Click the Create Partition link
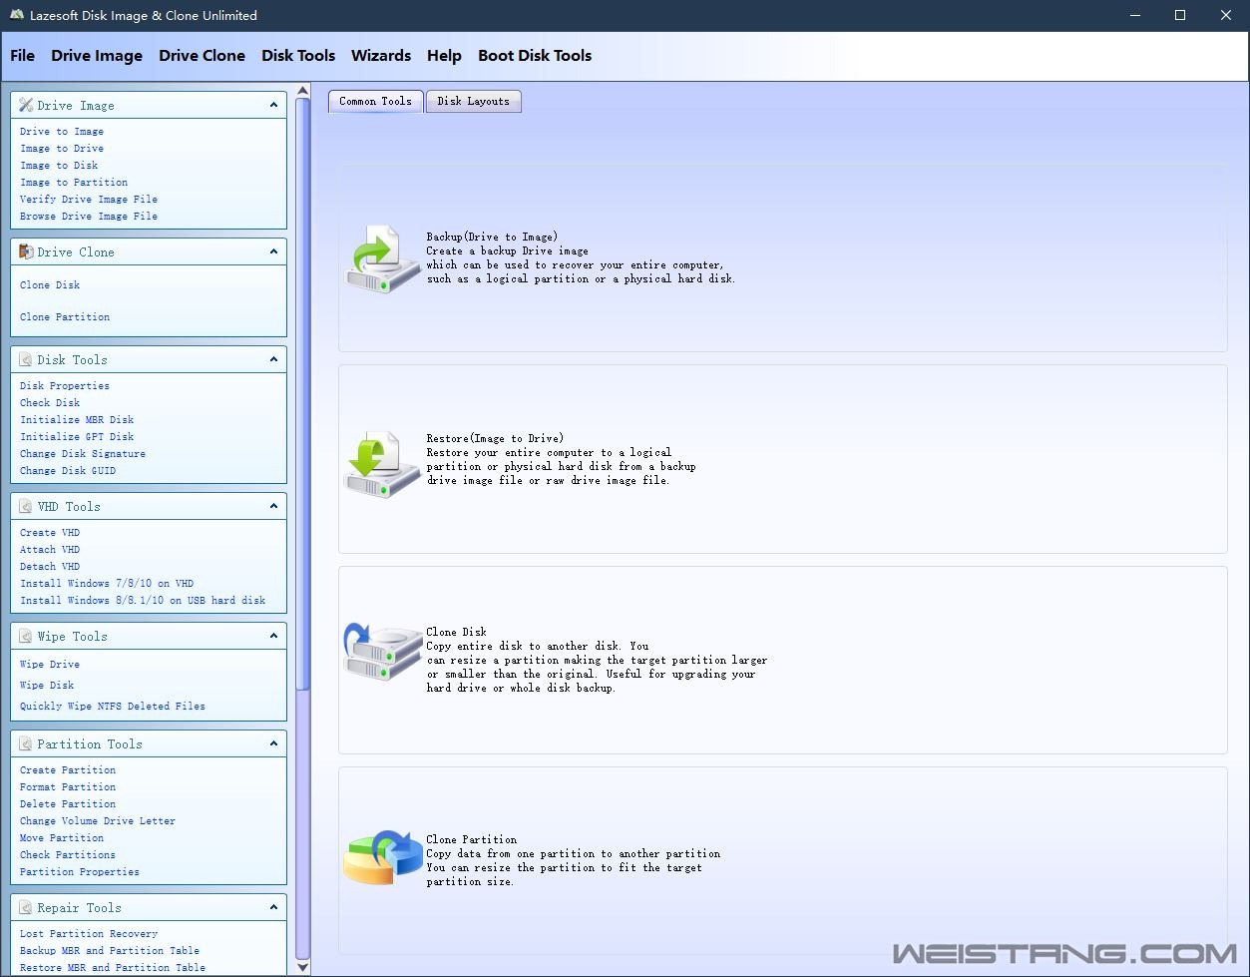Image resolution: width=1250 pixels, height=977 pixels. (x=68, y=770)
